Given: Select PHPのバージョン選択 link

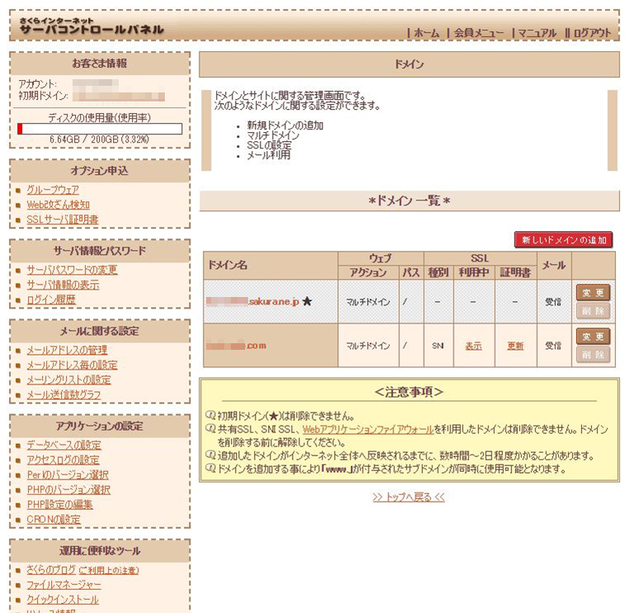Looking at the screenshot, I should [67, 489].
